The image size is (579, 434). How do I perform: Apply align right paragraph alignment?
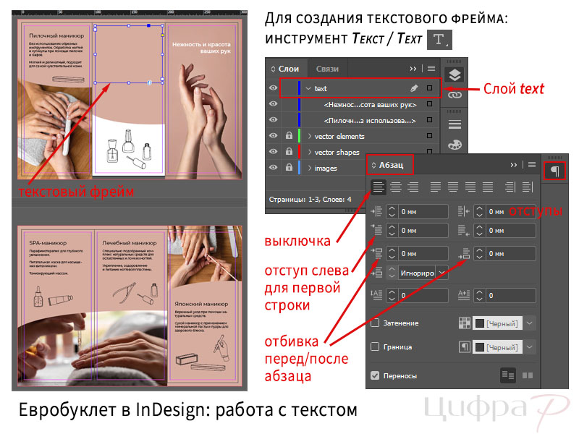coord(413,187)
